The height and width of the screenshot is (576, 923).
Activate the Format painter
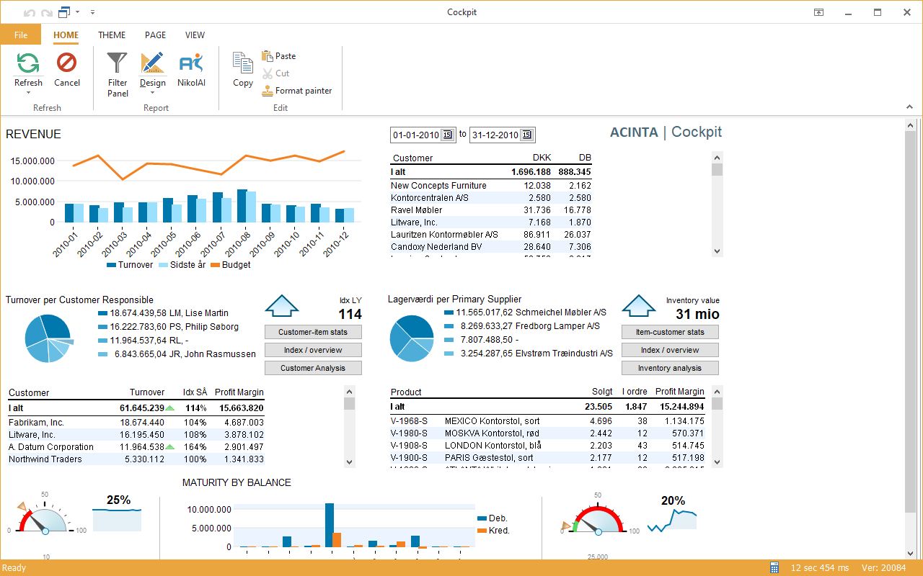296,91
